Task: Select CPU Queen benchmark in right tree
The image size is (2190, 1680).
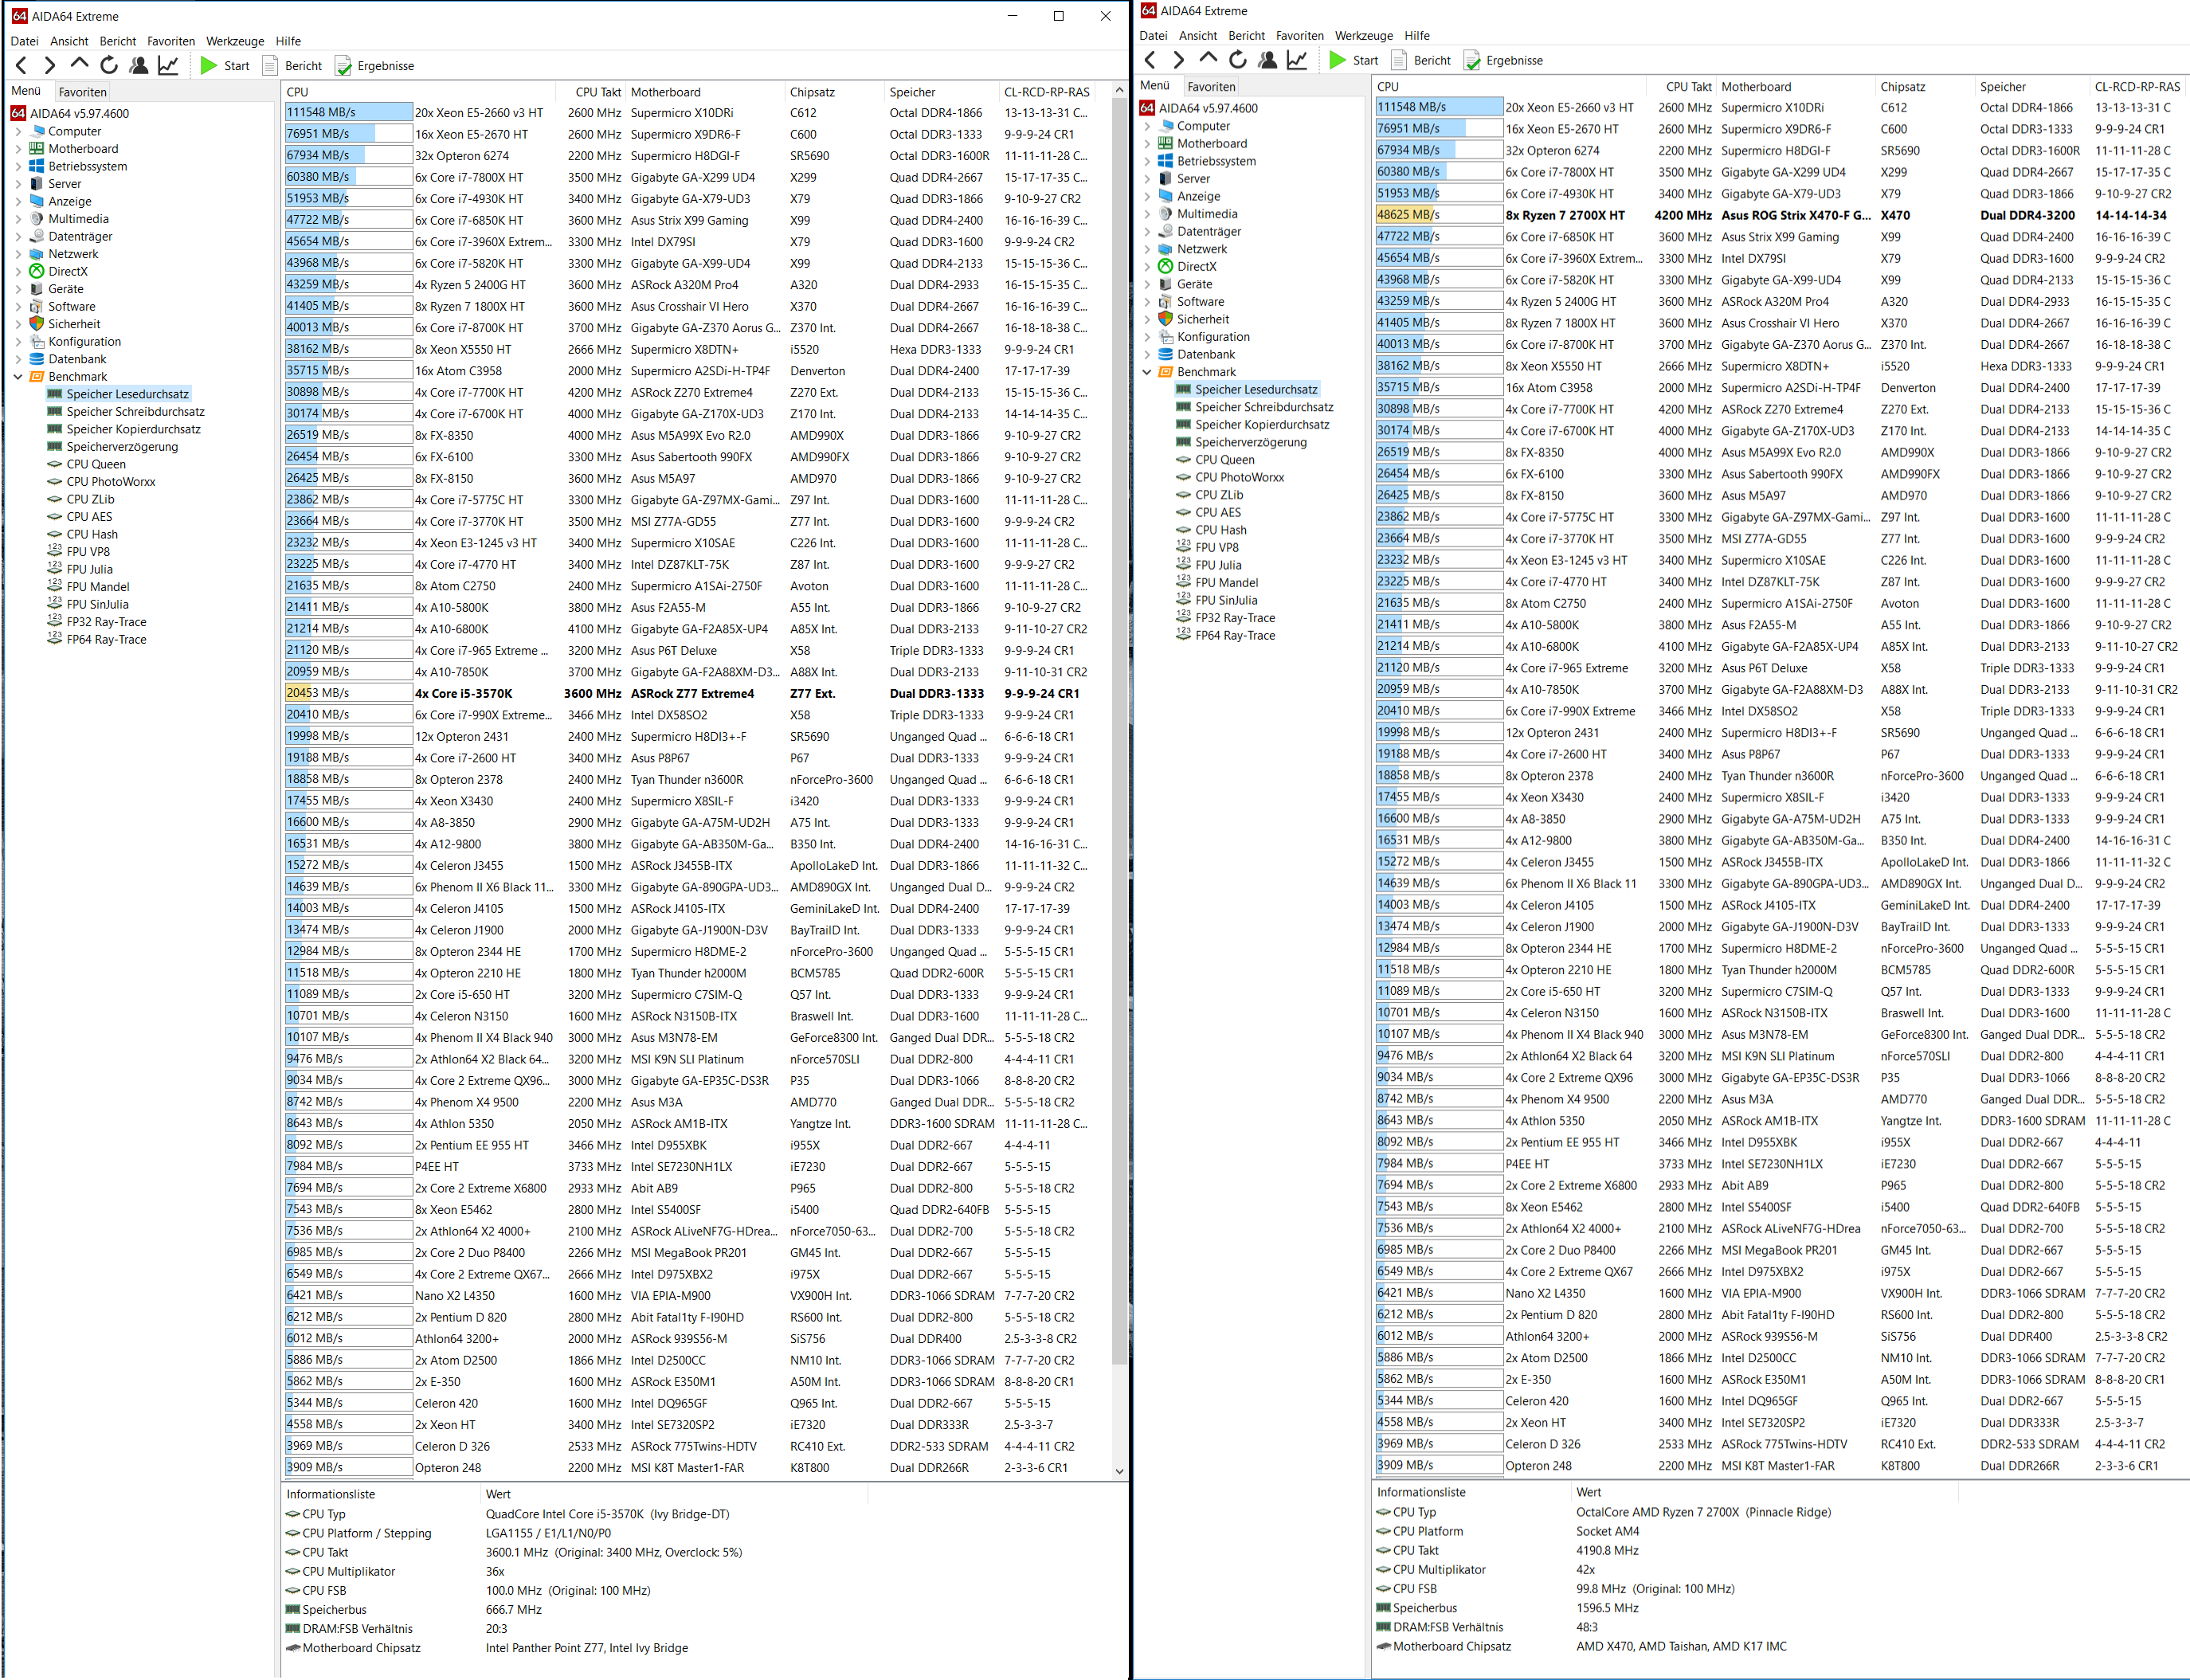Action: tap(1224, 460)
